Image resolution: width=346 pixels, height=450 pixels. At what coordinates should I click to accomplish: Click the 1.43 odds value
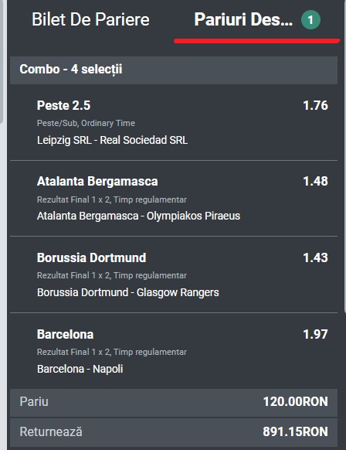[315, 257]
